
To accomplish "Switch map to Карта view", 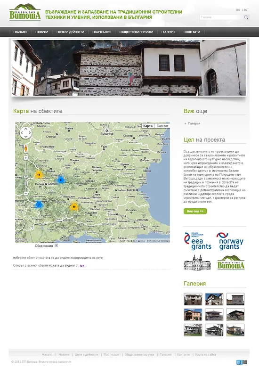I will [x=148, y=126].
